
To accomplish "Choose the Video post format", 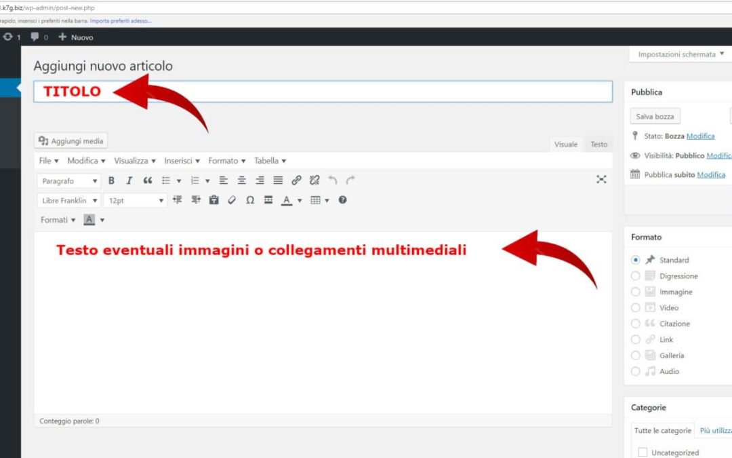I will [635, 308].
